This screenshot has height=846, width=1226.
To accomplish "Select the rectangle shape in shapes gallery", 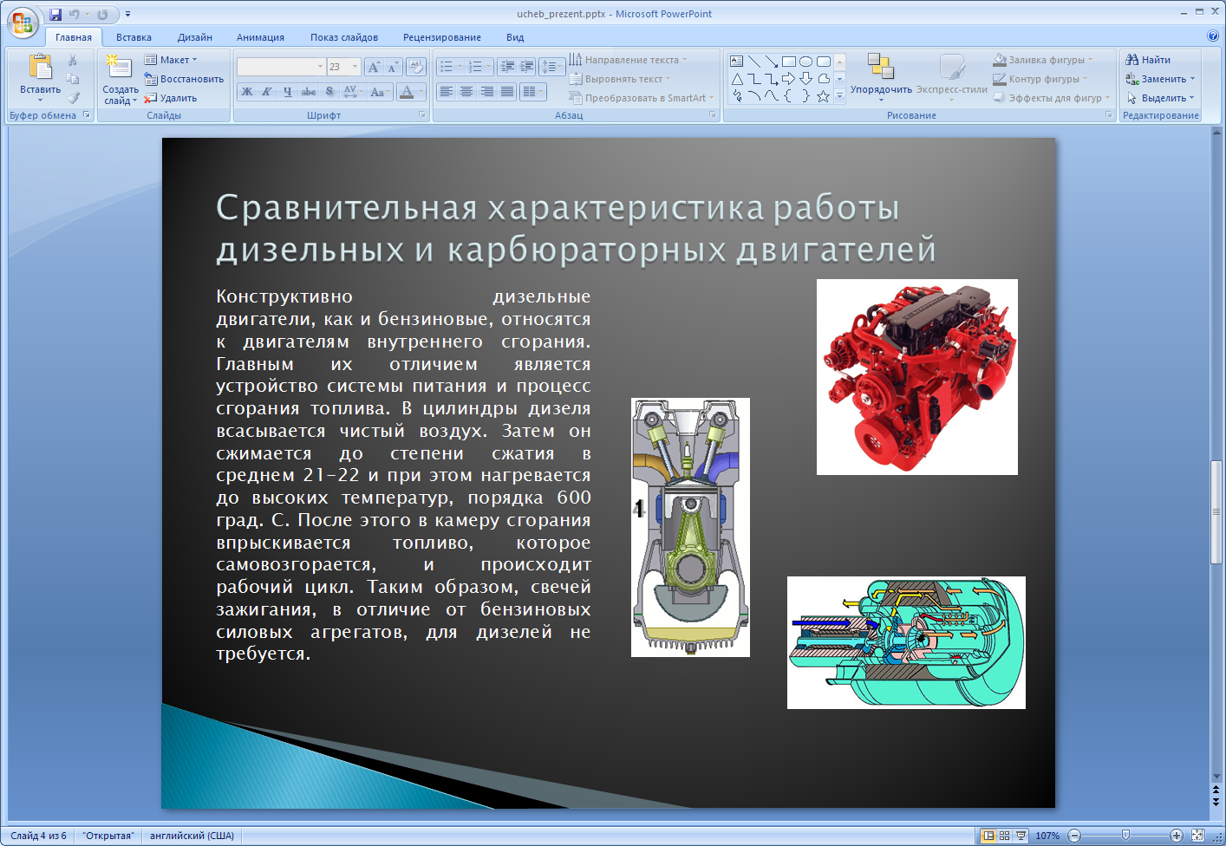I will coord(789,62).
